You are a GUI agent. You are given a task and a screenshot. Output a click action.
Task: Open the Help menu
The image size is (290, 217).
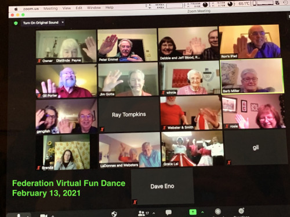click(x=110, y=8)
